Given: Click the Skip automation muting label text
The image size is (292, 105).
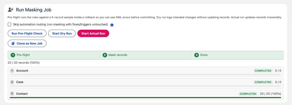Looking at the screenshot, I should coord(60,25).
